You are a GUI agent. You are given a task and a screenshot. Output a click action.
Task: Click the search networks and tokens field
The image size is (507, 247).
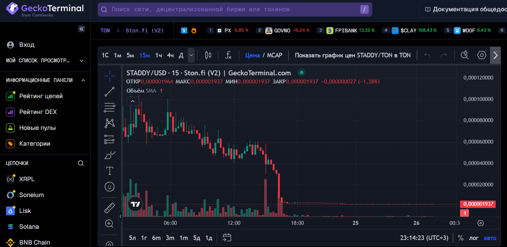(x=235, y=9)
